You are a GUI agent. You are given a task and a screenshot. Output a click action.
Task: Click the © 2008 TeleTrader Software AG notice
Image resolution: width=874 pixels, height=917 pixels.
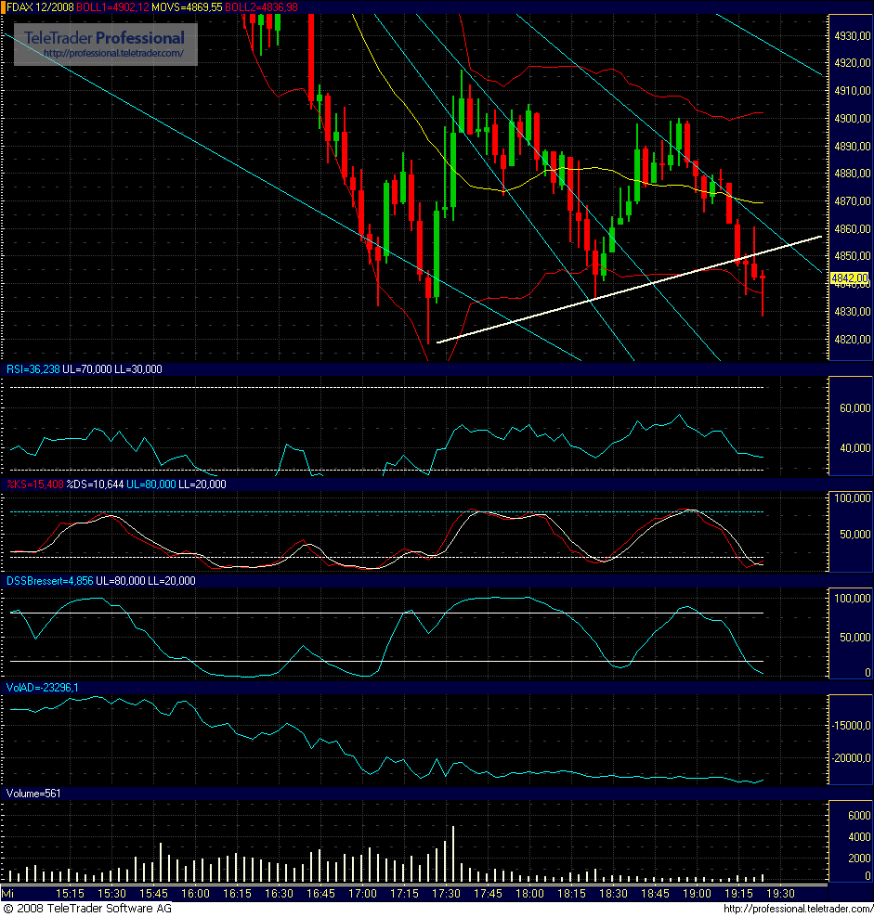coord(88,909)
